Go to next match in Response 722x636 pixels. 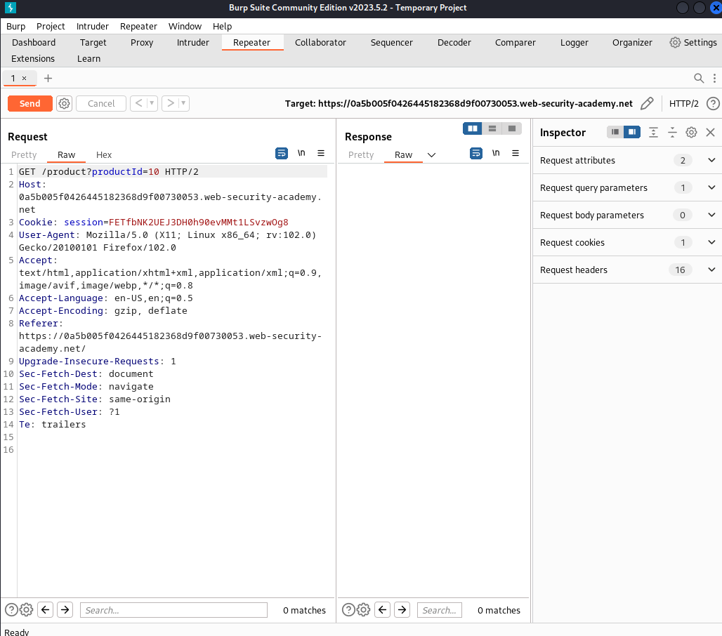(402, 610)
